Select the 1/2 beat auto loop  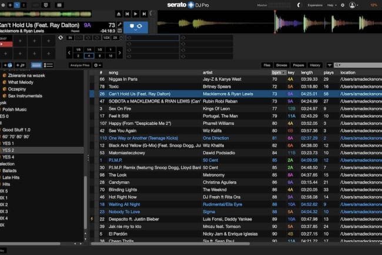tap(100, 49)
